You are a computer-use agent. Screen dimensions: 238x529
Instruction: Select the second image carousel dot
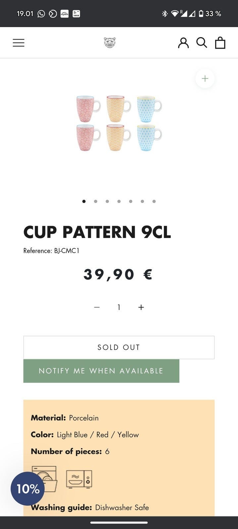(x=96, y=201)
